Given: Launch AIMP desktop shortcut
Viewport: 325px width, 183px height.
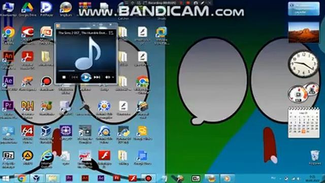Looking at the screenshot, I should pos(27,158).
